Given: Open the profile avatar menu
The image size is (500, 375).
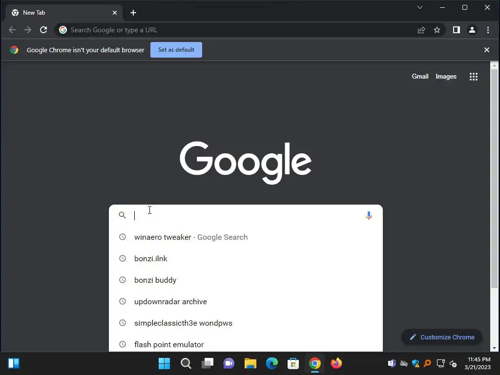Looking at the screenshot, I should point(472,30).
